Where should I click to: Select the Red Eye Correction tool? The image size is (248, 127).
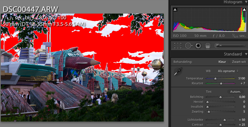pos(198,46)
